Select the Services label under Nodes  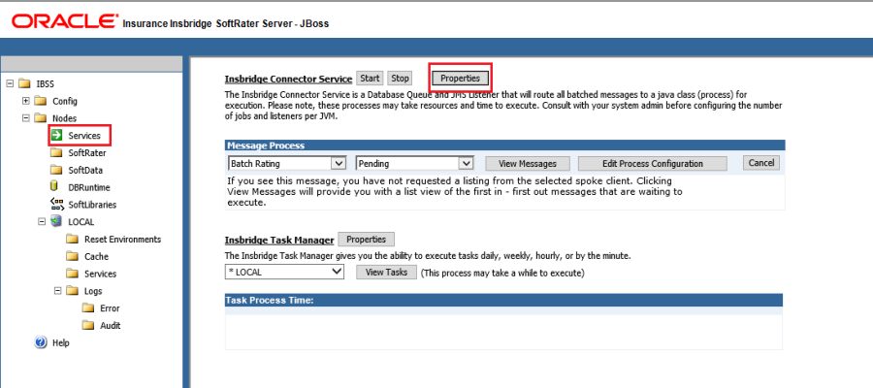[x=84, y=136]
